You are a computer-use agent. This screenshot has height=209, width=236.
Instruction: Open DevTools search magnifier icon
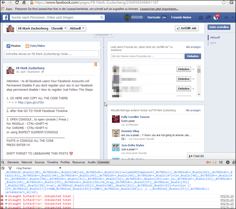(3, 162)
